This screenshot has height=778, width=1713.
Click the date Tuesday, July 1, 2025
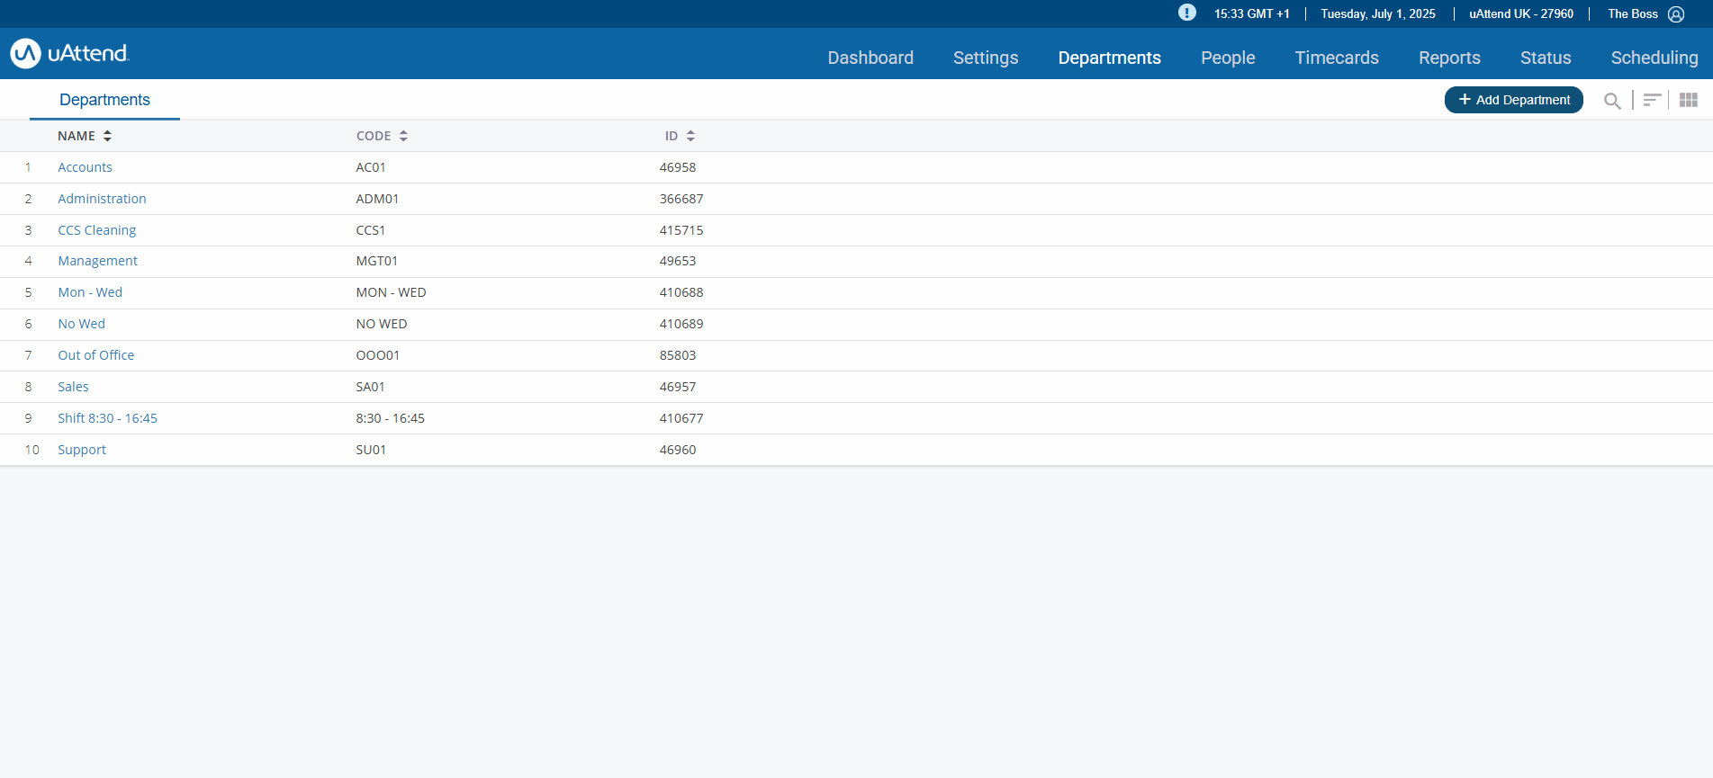[1378, 13]
